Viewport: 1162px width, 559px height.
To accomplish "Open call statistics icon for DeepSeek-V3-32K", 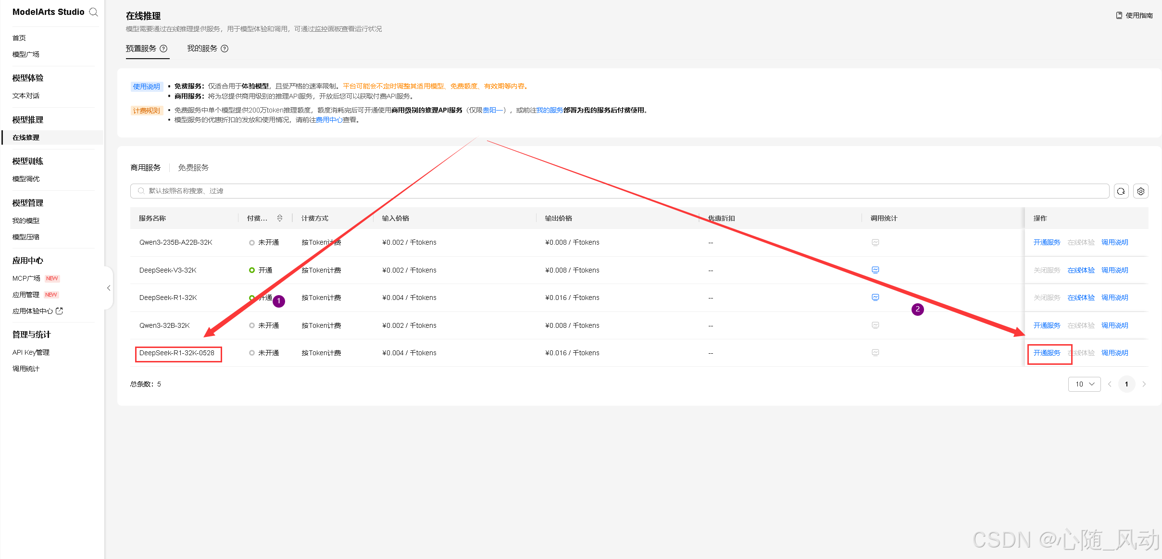I will coord(875,270).
